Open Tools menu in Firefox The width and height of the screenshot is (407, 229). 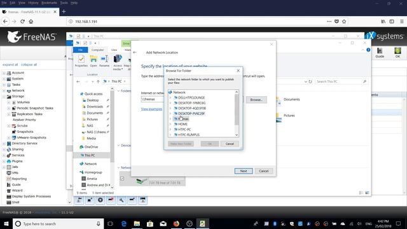(x=64, y=3)
